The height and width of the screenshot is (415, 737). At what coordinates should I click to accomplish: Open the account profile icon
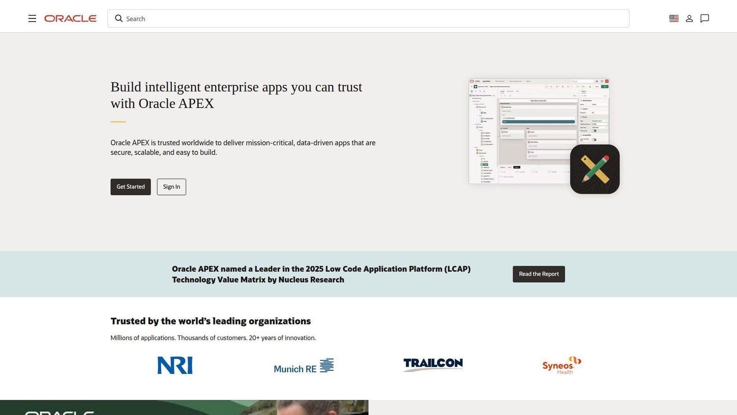click(x=690, y=18)
